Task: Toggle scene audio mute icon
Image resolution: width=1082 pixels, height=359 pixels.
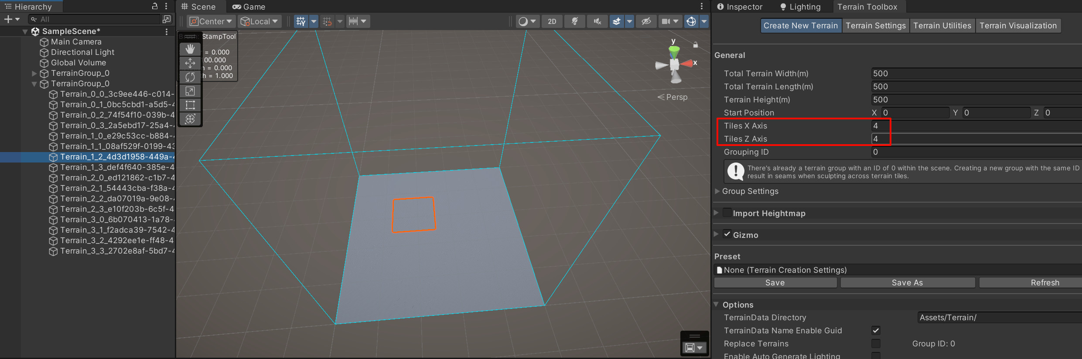Action: (x=597, y=21)
